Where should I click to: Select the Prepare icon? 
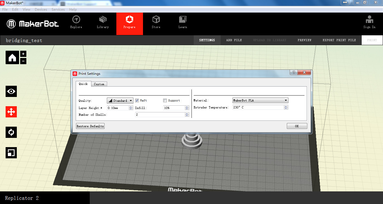(x=130, y=20)
